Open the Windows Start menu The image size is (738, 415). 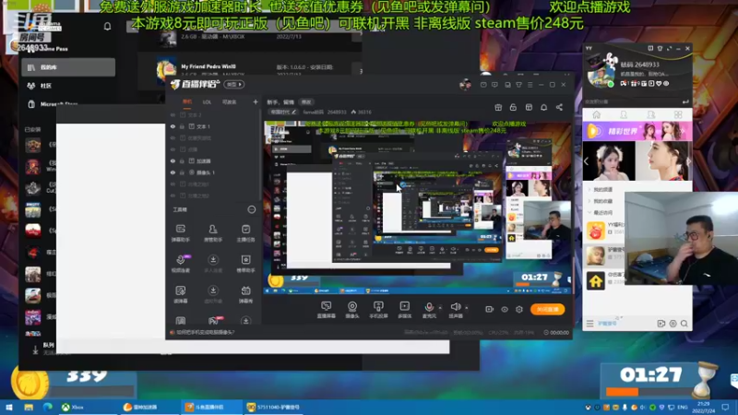(9, 407)
